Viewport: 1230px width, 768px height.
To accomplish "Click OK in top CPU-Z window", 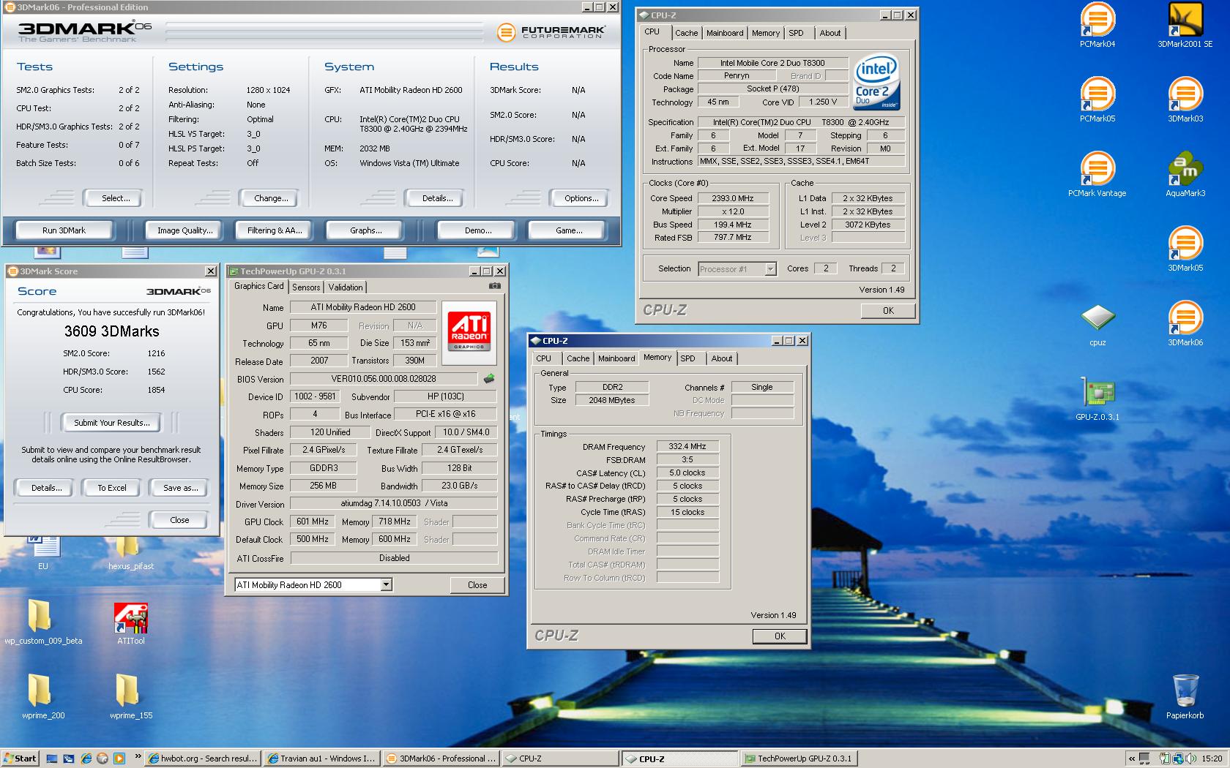I will [888, 311].
